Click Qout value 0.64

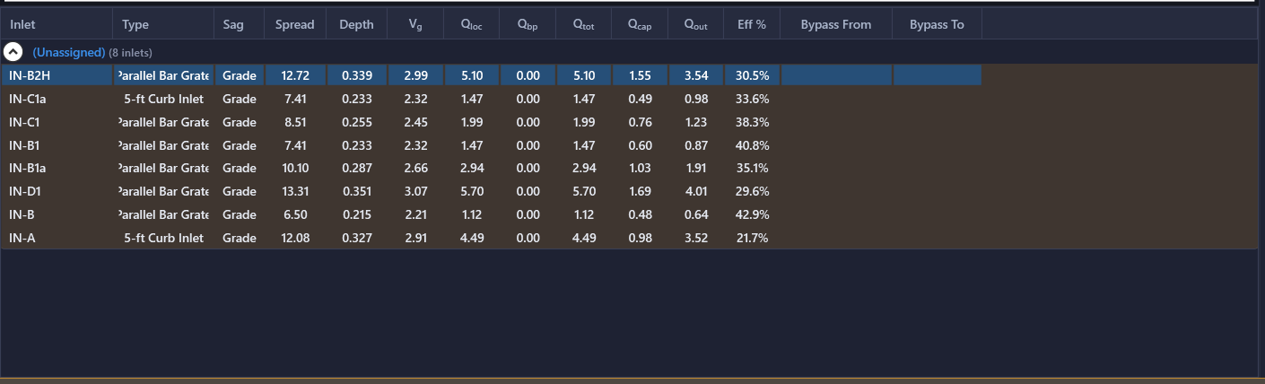click(695, 214)
